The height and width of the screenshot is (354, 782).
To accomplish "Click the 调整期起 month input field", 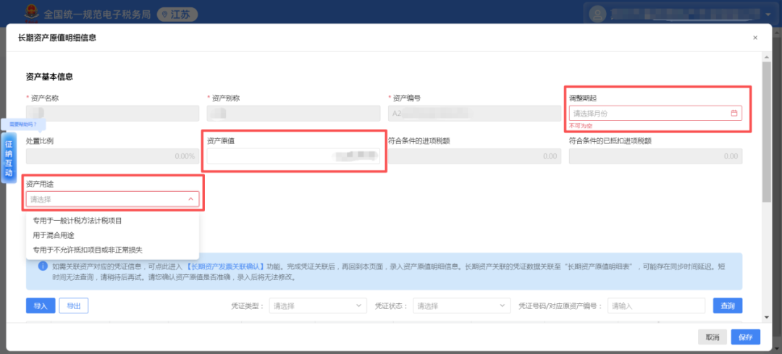I will [655, 113].
